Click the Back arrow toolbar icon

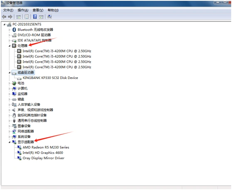(x=4, y=17)
